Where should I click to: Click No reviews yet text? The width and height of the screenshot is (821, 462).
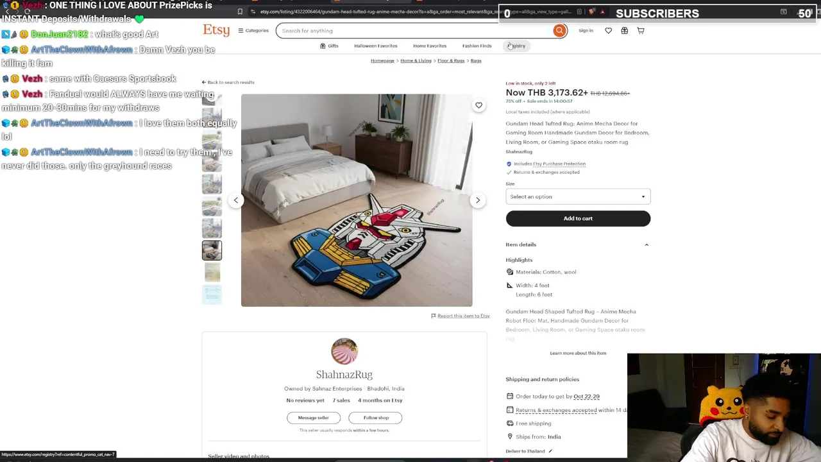pos(305,400)
